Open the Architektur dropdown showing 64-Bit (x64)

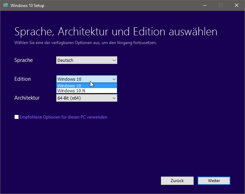pos(87,98)
